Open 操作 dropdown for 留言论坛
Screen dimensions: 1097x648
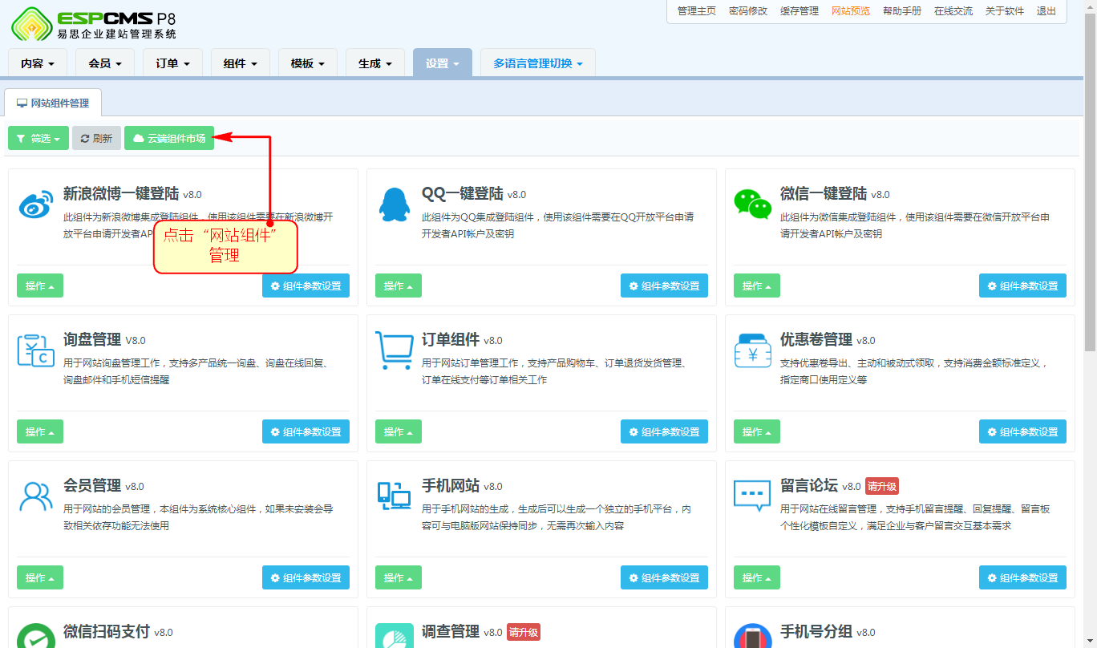(x=757, y=577)
